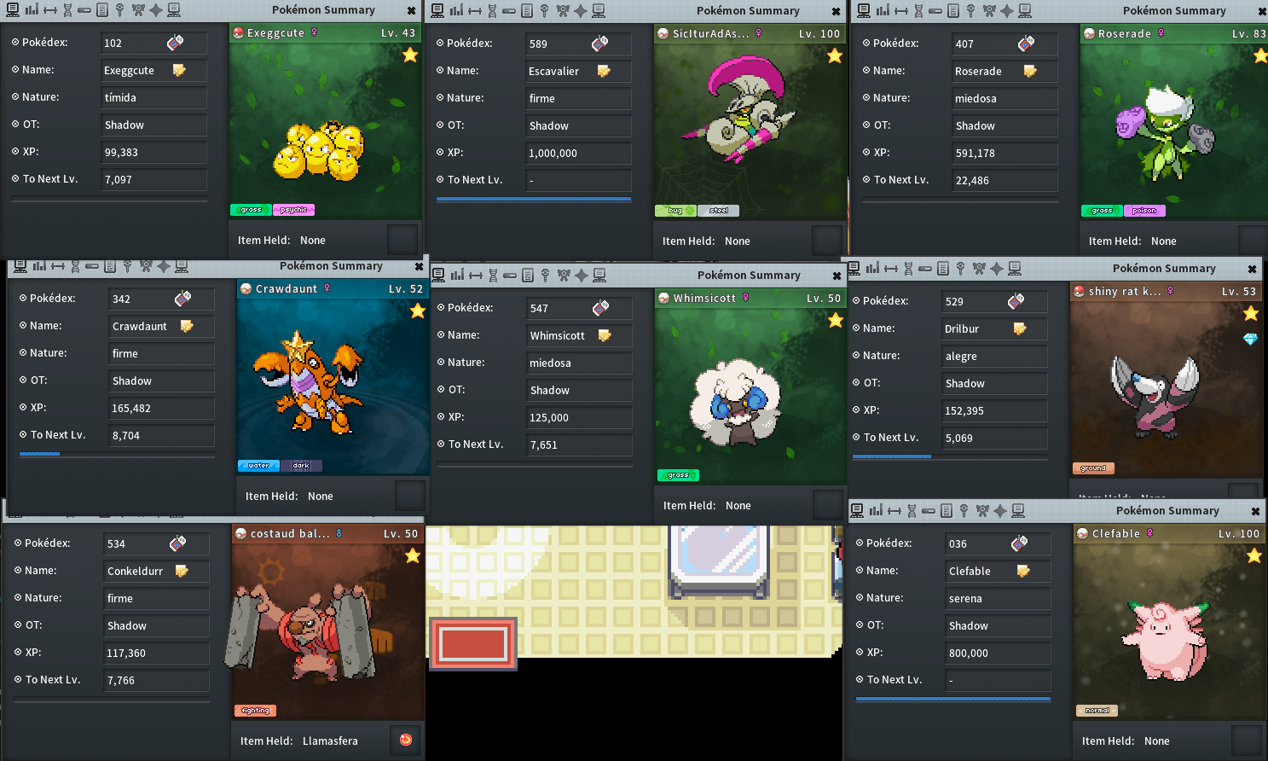Click the Escavalier full XP progress bar

pyautogui.click(x=534, y=200)
